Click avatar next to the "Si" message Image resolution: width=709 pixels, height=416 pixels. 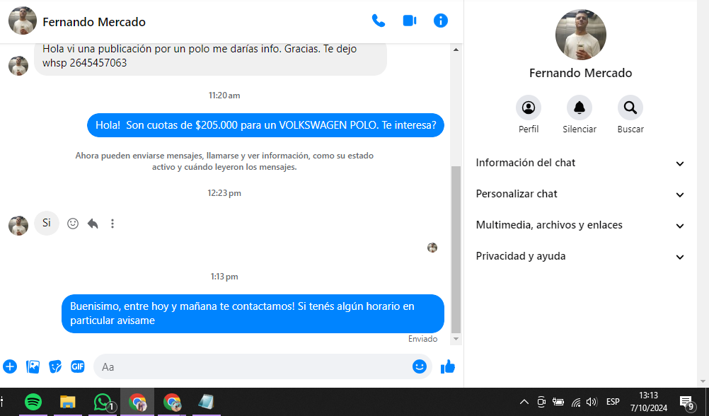pos(18,225)
